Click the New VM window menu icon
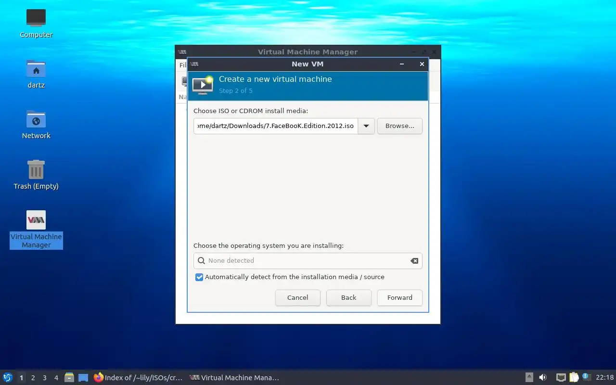 pos(194,64)
